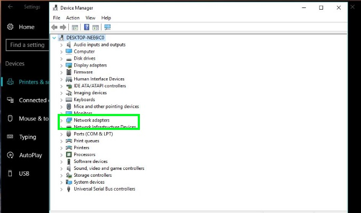Click the Forward arrow toolbar icon
Screen dimensions: 361x213
click(x=63, y=27)
